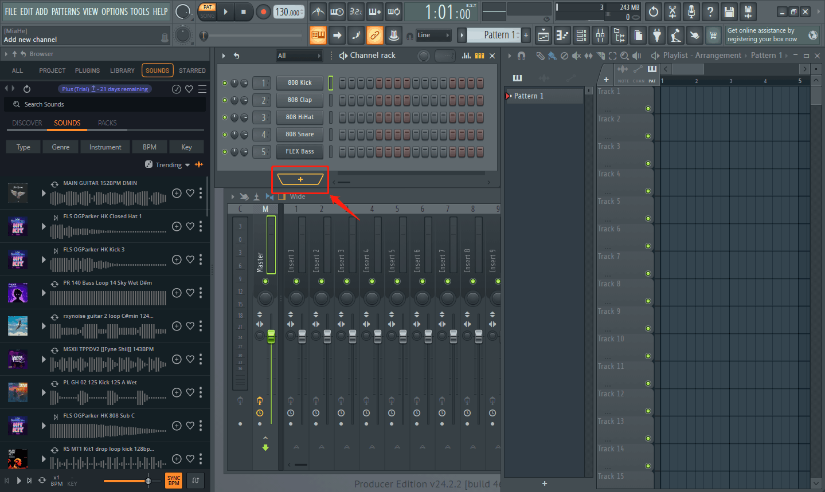Start playback with the transport play button
Screen dimensions: 825x492
tap(225, 11)
